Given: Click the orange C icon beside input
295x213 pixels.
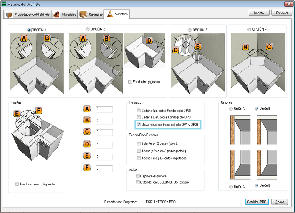Looking at the screenshot, I should pyautogui.click(x=87, y=132).
